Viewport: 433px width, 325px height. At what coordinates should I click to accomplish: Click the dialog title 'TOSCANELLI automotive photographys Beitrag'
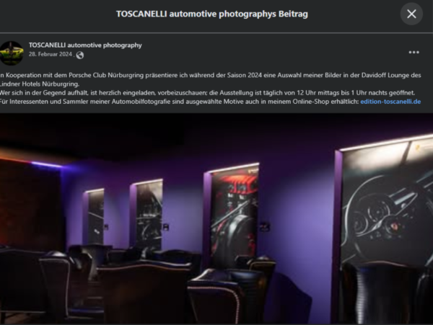point(211,14)
